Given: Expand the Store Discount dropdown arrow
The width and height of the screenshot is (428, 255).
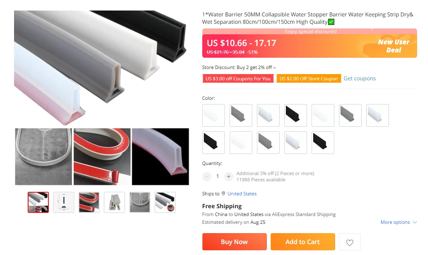Looking at the screenshot, I should 275,67.
